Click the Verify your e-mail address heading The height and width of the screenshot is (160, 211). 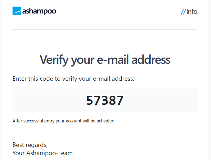[x=105, y=60]
